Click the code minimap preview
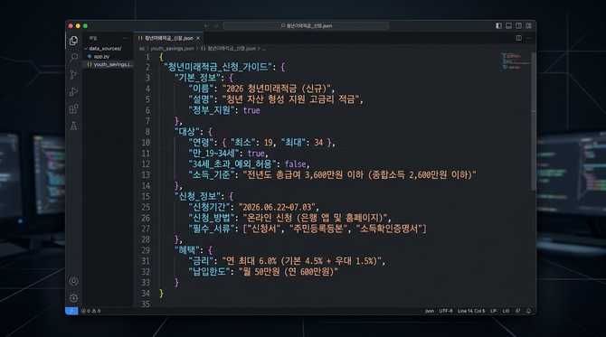The image size is (606, 337). [516, 61]
